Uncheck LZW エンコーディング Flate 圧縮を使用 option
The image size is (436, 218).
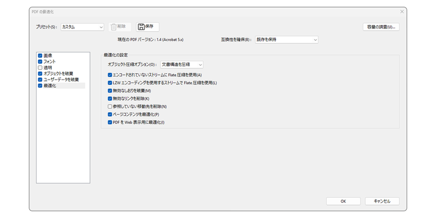coord(110,83)
